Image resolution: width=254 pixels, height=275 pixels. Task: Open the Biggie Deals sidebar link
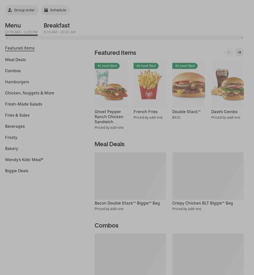tap(17, 171)
